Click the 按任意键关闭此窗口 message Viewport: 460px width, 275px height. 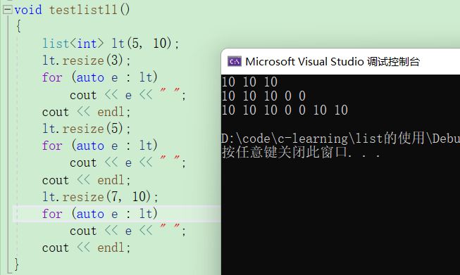pyautogui.click(x=301, y=153)
